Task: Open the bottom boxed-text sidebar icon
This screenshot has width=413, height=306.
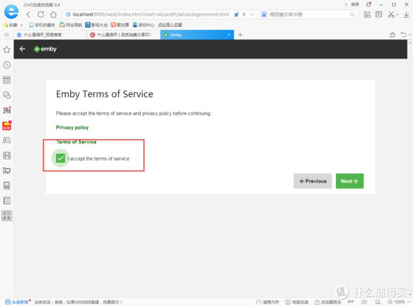Action: [7, 216]
